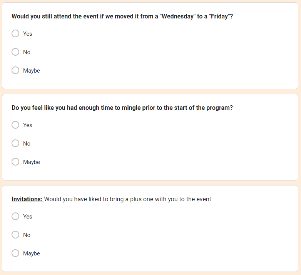Choose No radio for mingle time question
Image resolution: width=301 pixels, height=275 pixels.
15,143
